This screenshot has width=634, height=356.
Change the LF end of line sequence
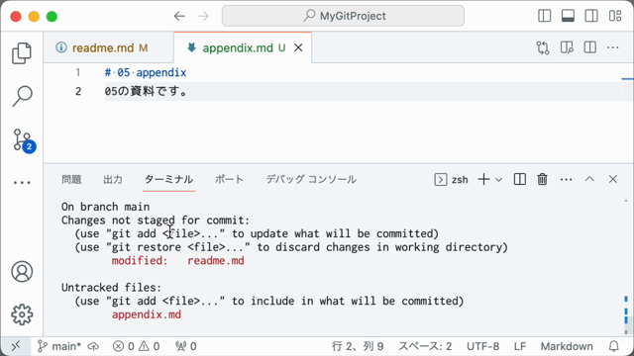click(x=520, y=346)
